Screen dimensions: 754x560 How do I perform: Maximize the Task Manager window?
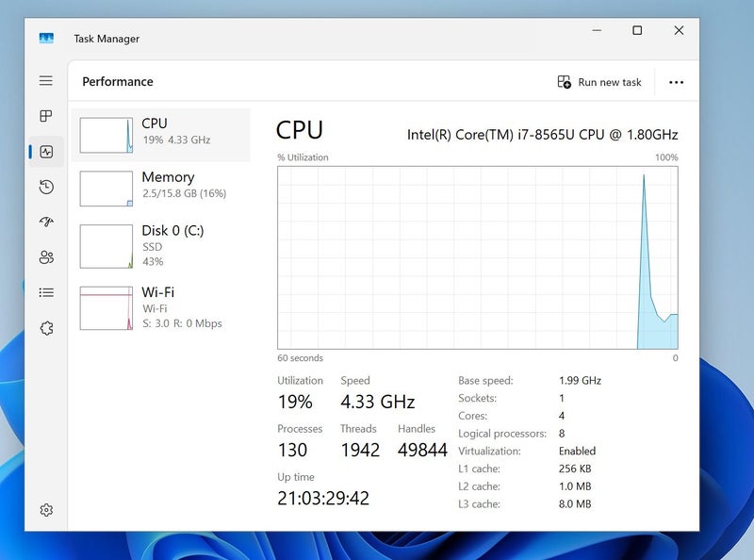click(637, 30)
